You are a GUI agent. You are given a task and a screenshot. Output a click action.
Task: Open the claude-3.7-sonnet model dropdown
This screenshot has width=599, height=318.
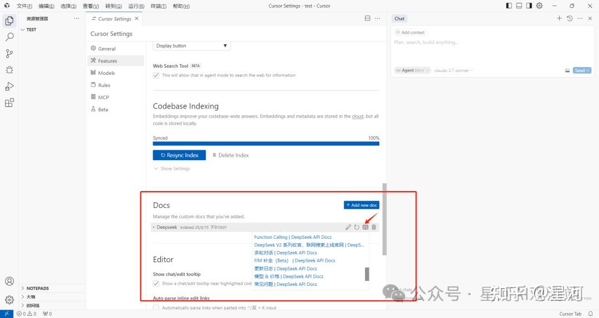pyautogui.click(x=454, y=70)
